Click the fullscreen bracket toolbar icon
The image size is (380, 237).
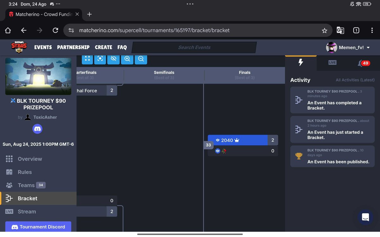pyautogui.click(x=87, y=59)
